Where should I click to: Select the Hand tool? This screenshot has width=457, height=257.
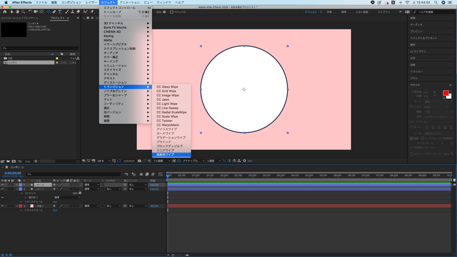17,12
